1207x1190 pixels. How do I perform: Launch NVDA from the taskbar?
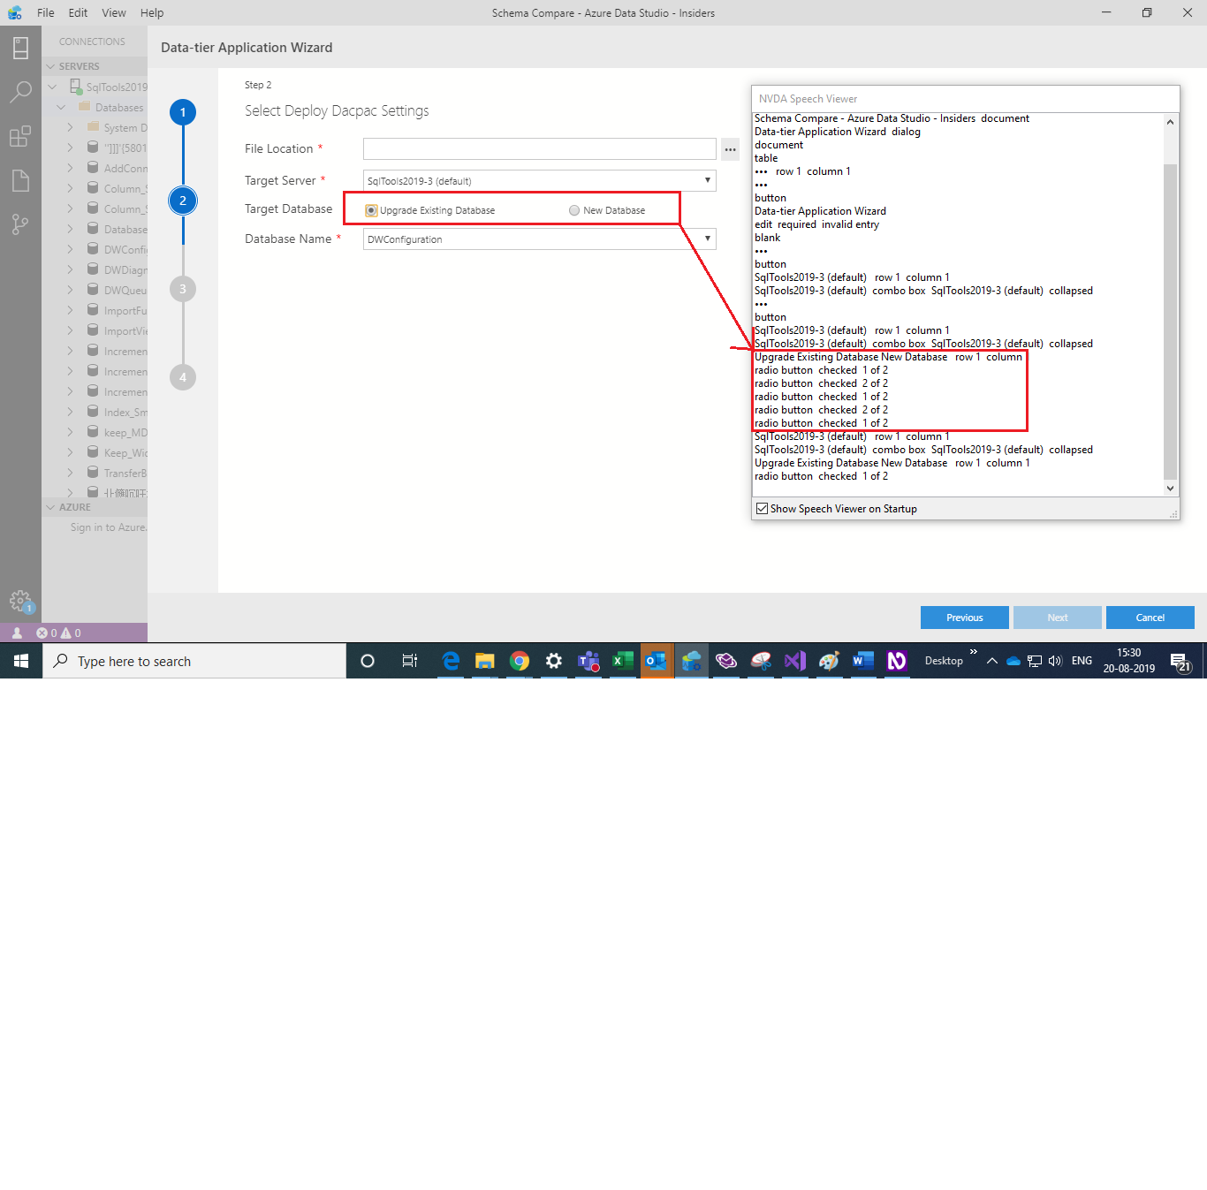(x=897, y=660)
